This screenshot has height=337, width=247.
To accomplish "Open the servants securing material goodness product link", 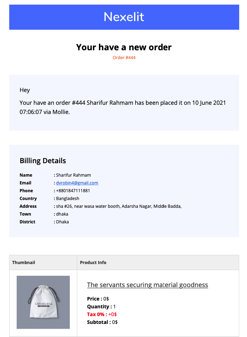I will pos(147,285).
